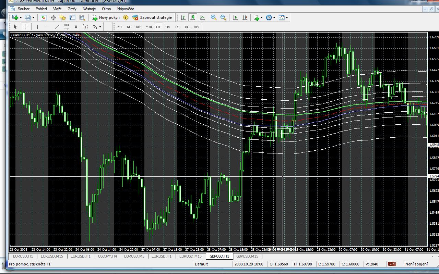Click the connection status bars in status bar
Image resolution: width=439 pixels, height=274 pixels.
[x=392, y=264]
